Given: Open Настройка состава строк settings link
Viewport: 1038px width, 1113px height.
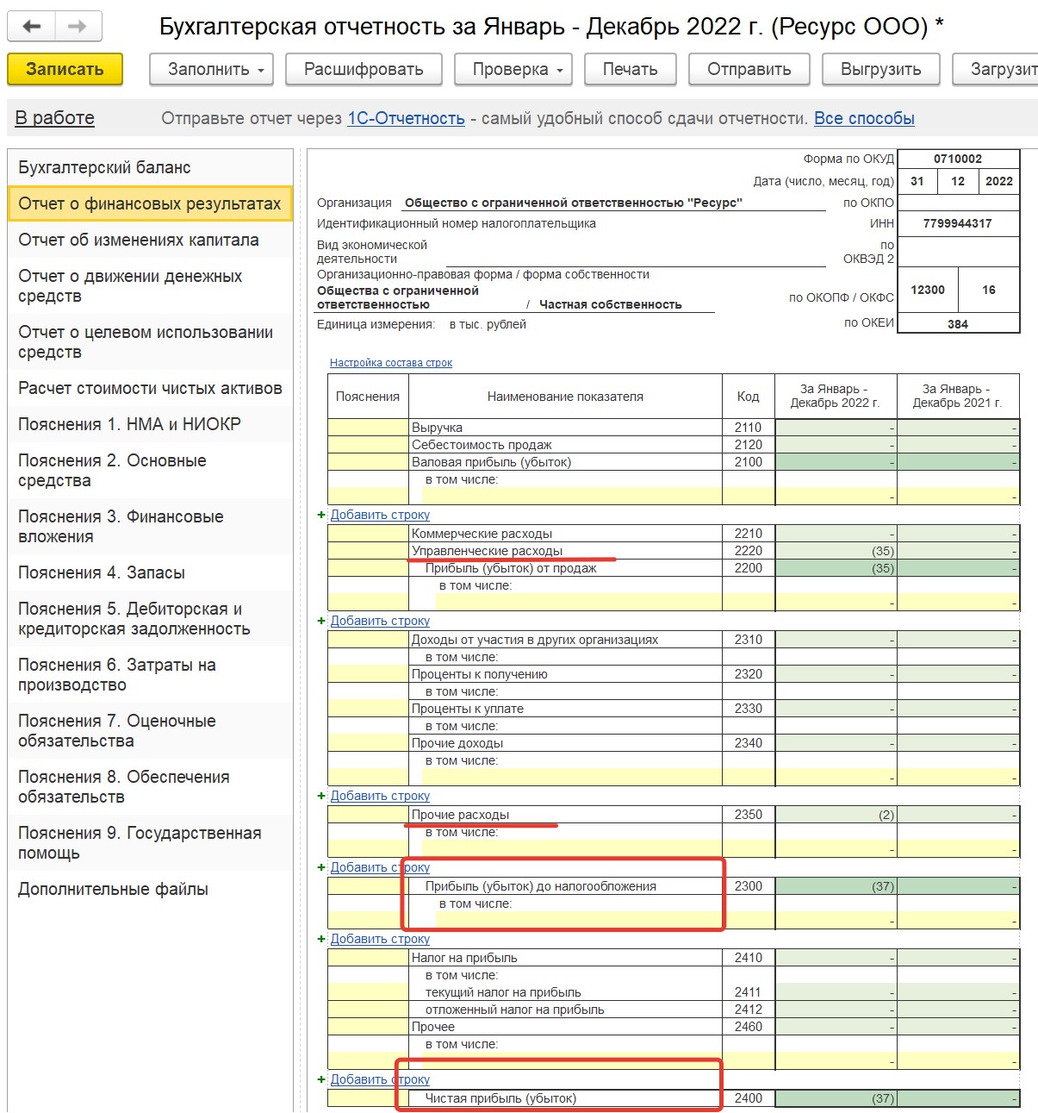Looking at the screenshot, I should (391, 363).
